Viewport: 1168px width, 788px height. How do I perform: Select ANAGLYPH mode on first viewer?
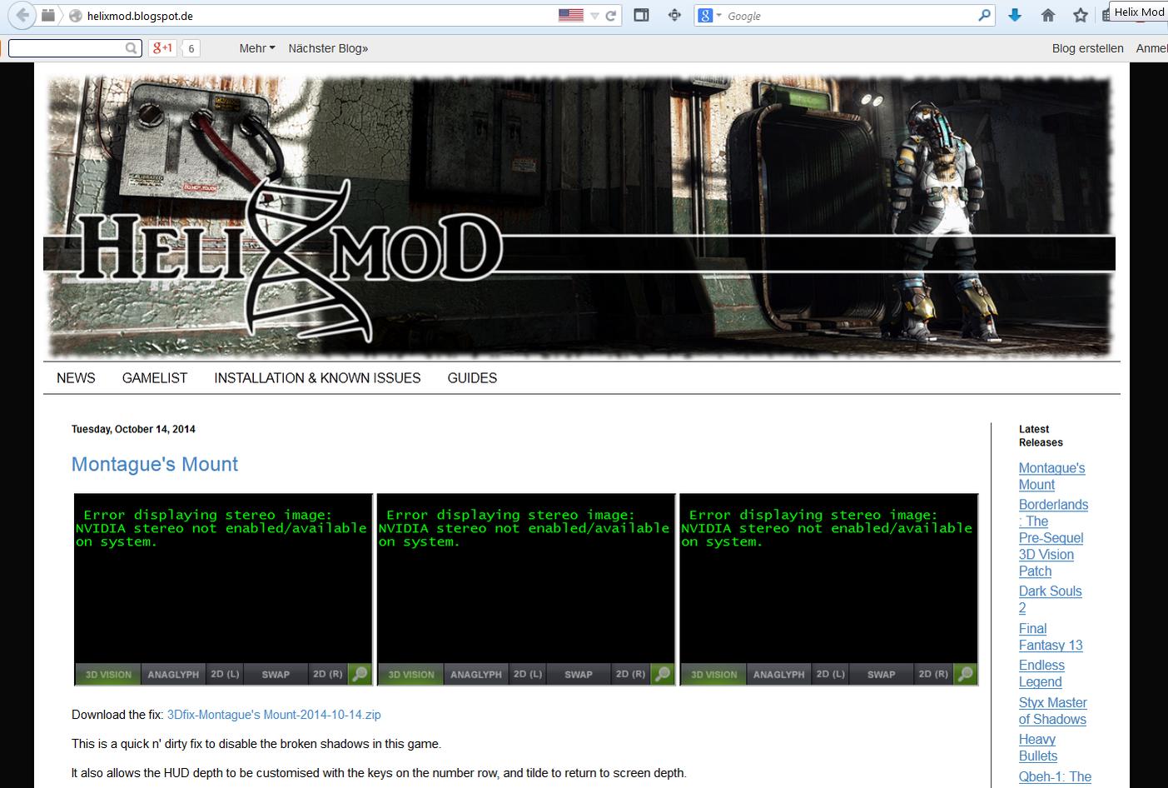[173, 675]
